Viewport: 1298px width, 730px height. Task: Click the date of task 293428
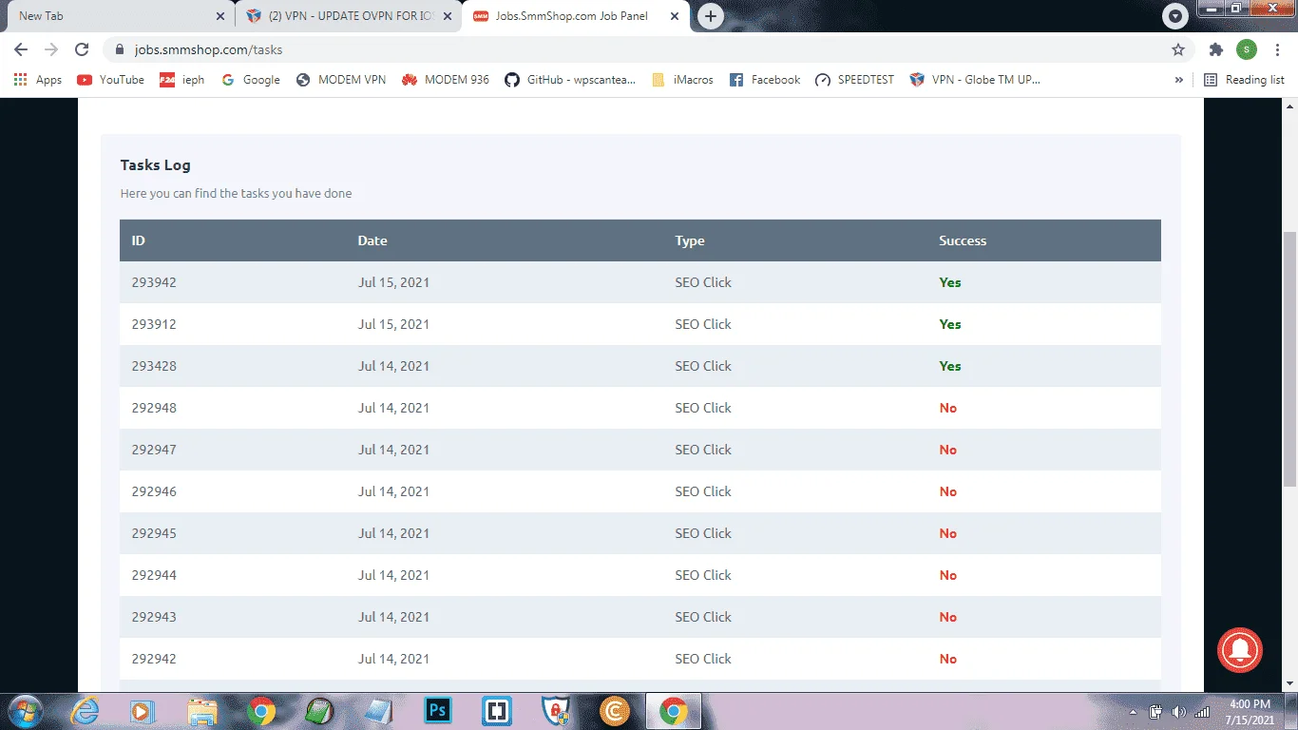tap(393, 366)
